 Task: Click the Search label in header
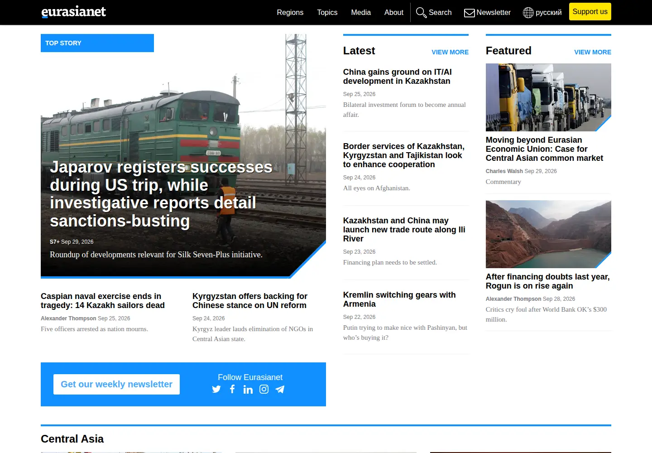pos(440,13)
